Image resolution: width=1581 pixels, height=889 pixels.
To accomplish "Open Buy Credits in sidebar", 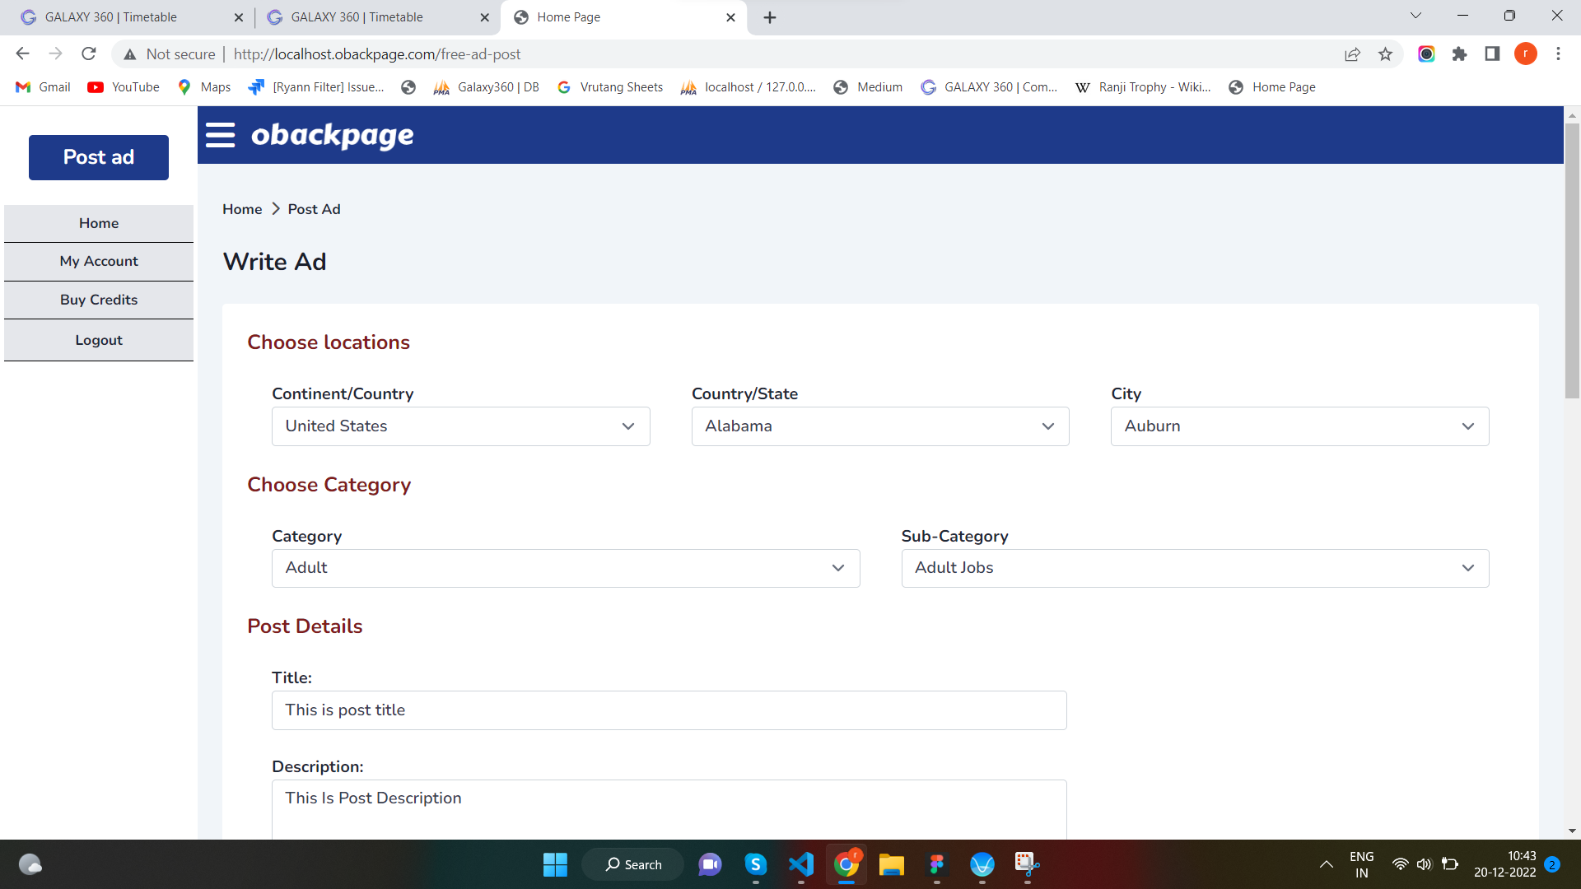I will (x=99, y=300).
